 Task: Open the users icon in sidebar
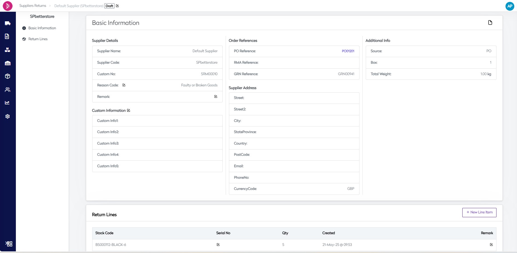pyautogui.click(x=8, y=90)
